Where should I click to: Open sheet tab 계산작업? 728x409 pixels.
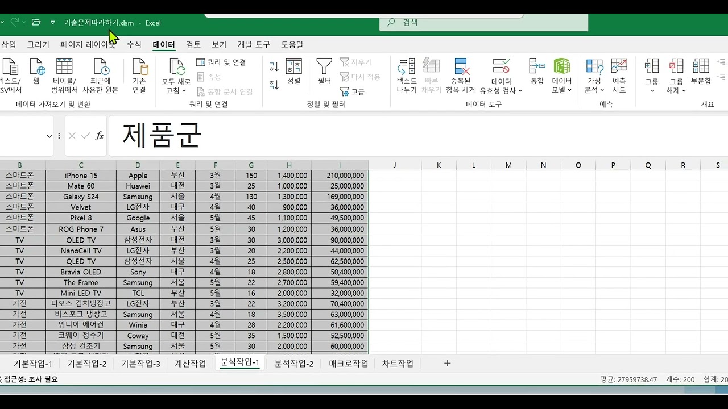[190, 364]
